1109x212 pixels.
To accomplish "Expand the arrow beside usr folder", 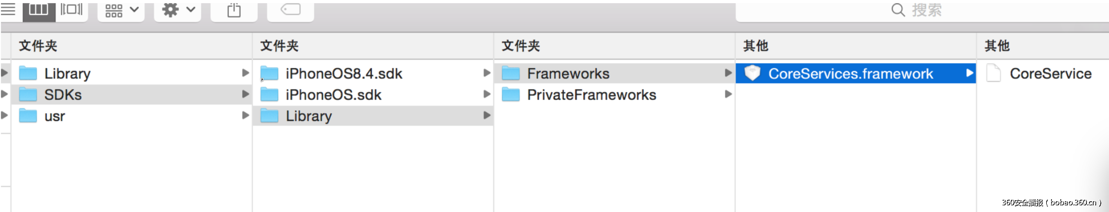I will [245, 116].
